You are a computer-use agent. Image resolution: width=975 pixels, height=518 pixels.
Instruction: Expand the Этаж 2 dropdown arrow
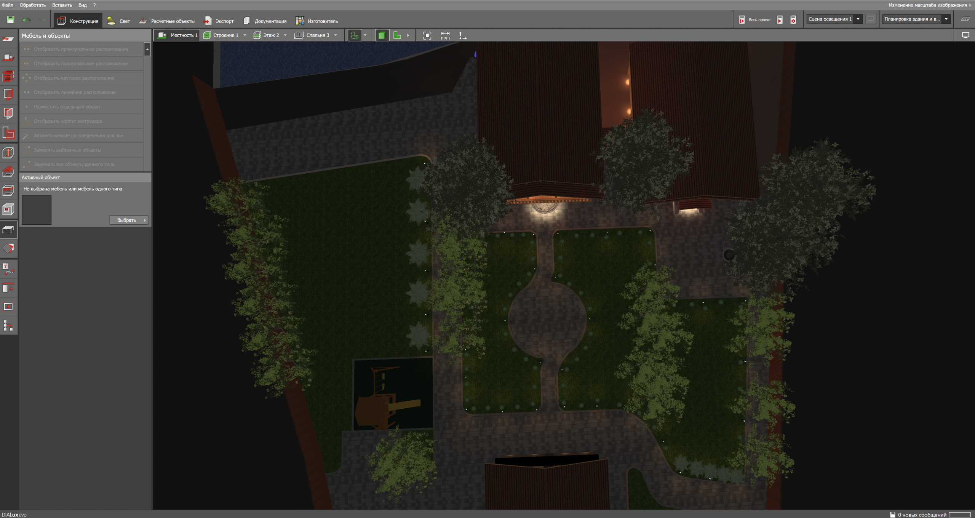coord(285,35)
